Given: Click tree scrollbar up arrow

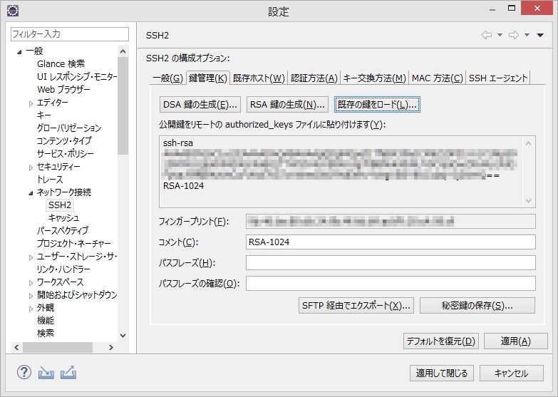Looking at the screenshot, I should pyautogui.click(x=123, y=51).
